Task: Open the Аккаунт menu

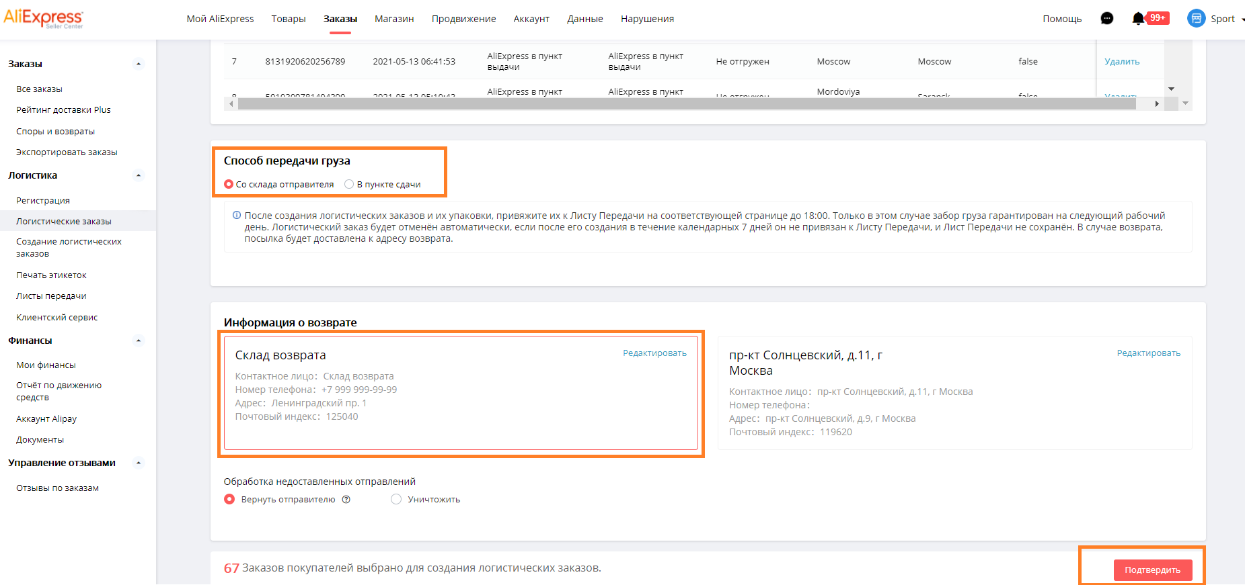Action: pyautogui.click(x=531, y=19)
